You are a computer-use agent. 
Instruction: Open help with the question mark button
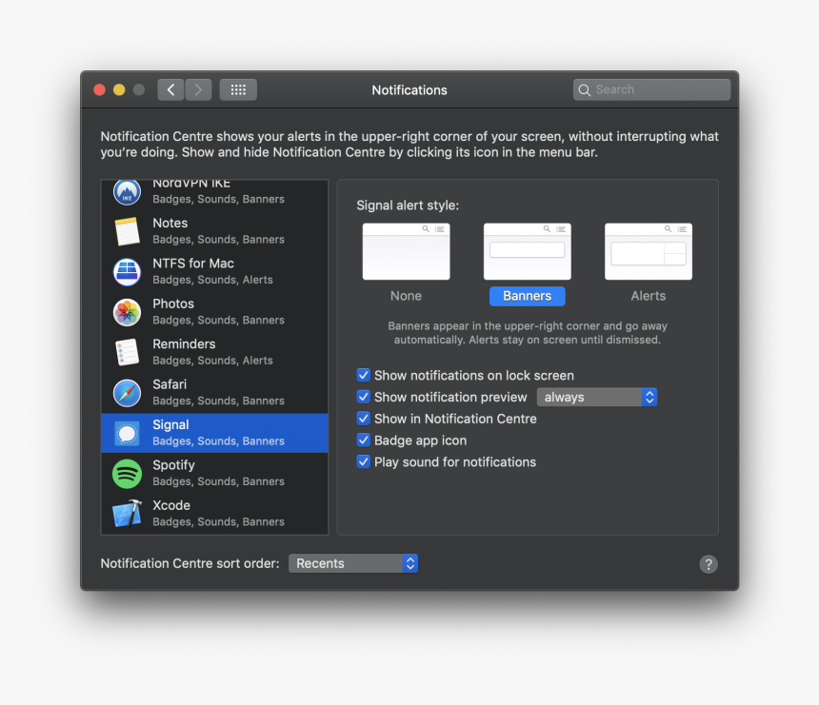pyautogui.click(x=709, y=564)
